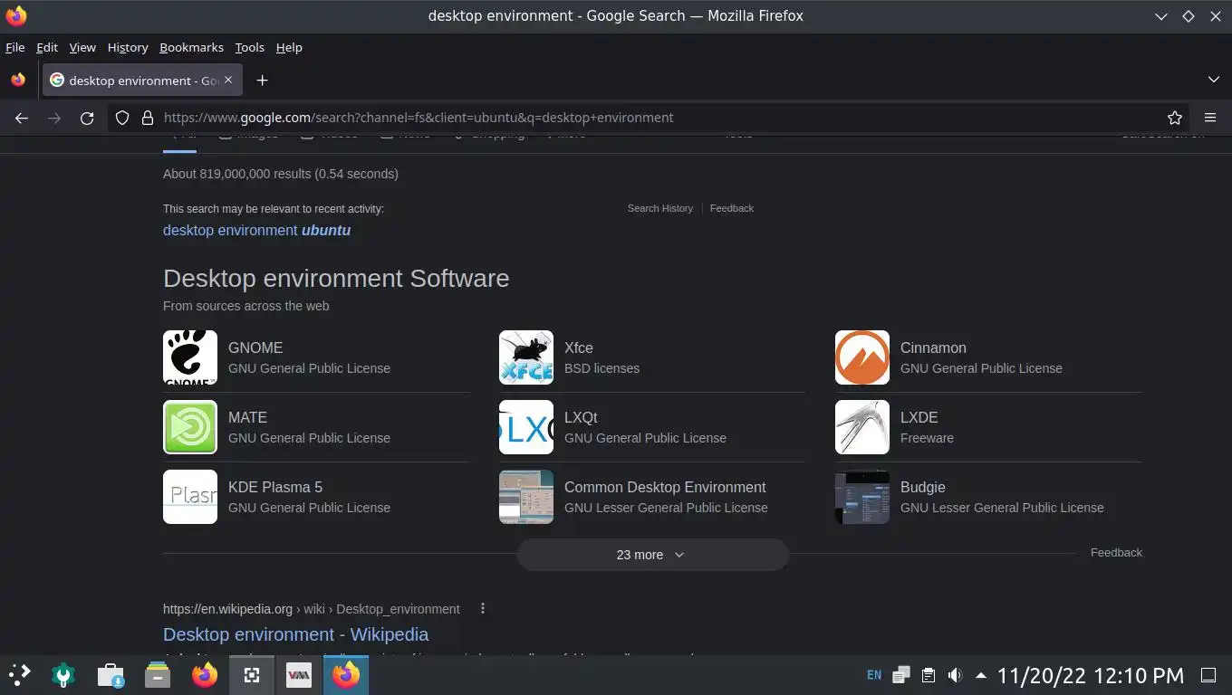Open the clipboard tray icon

tap(929, 675)
